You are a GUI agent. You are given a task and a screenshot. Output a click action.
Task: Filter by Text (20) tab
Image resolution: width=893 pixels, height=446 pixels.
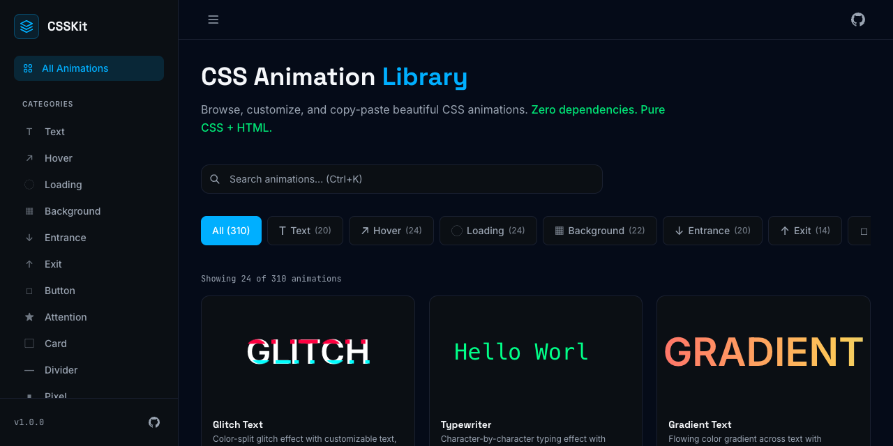coord(305,231)
